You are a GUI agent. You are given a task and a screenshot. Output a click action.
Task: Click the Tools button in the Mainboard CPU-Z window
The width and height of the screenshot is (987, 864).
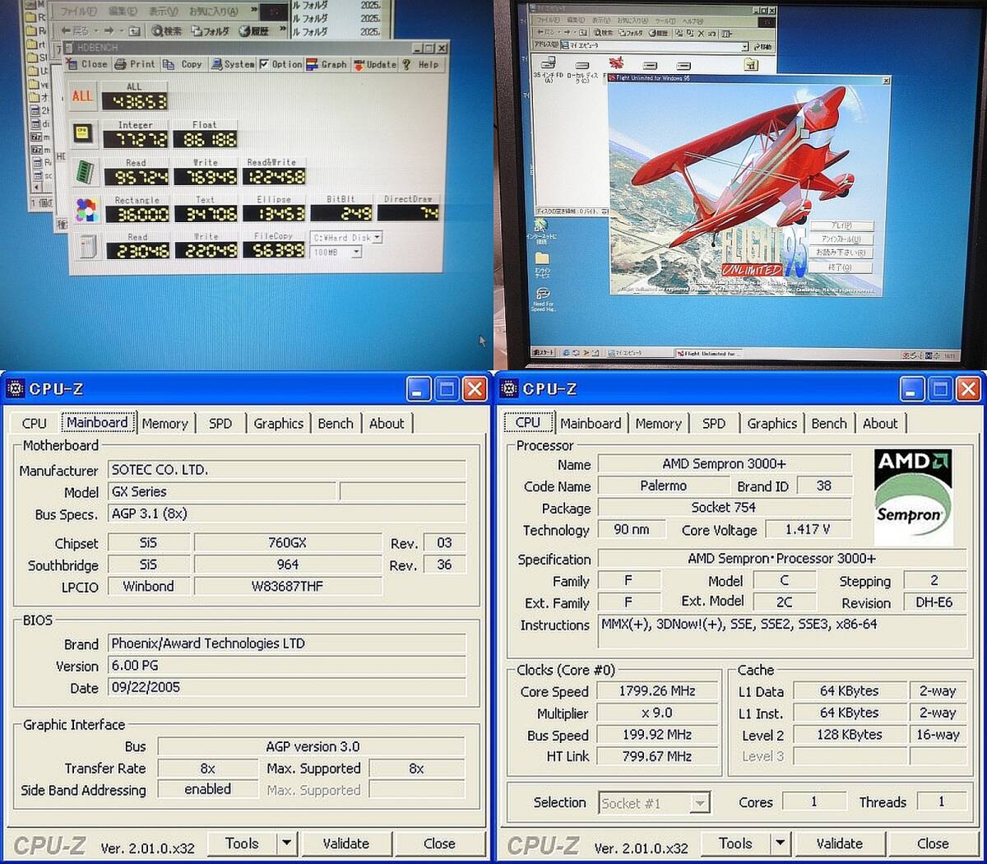click(241, 843)
